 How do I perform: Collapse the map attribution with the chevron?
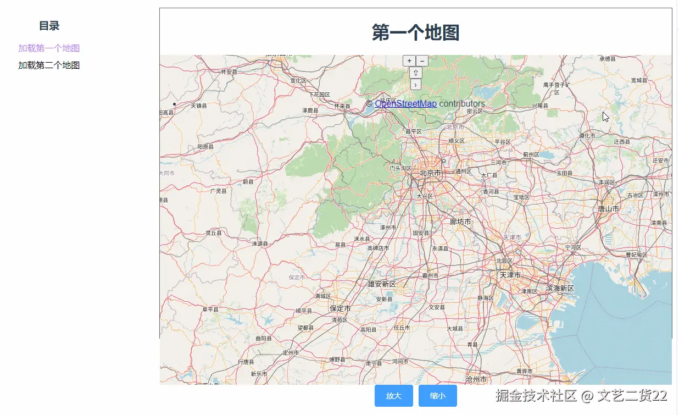416,85
